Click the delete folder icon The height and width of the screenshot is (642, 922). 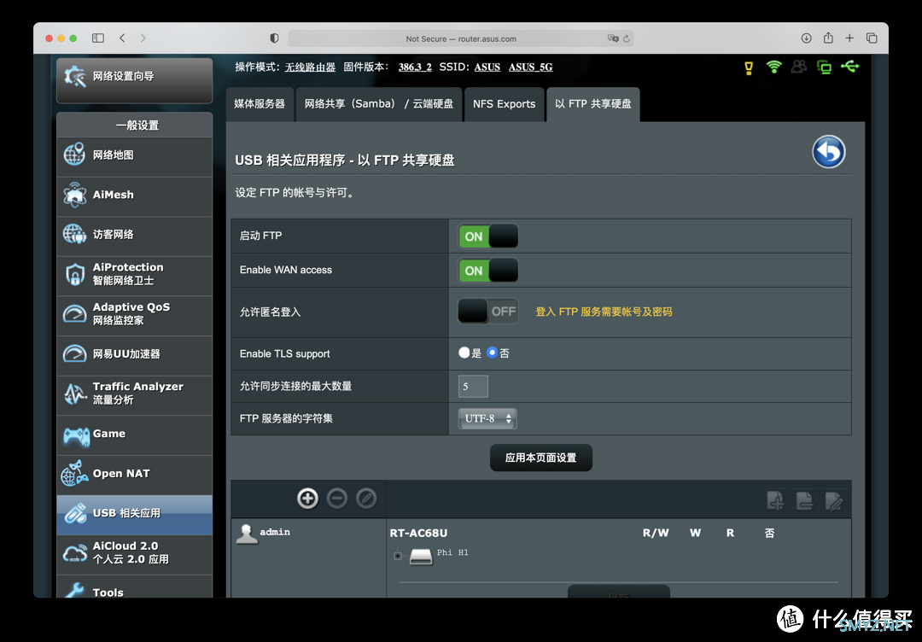click(x=804, y=500)
